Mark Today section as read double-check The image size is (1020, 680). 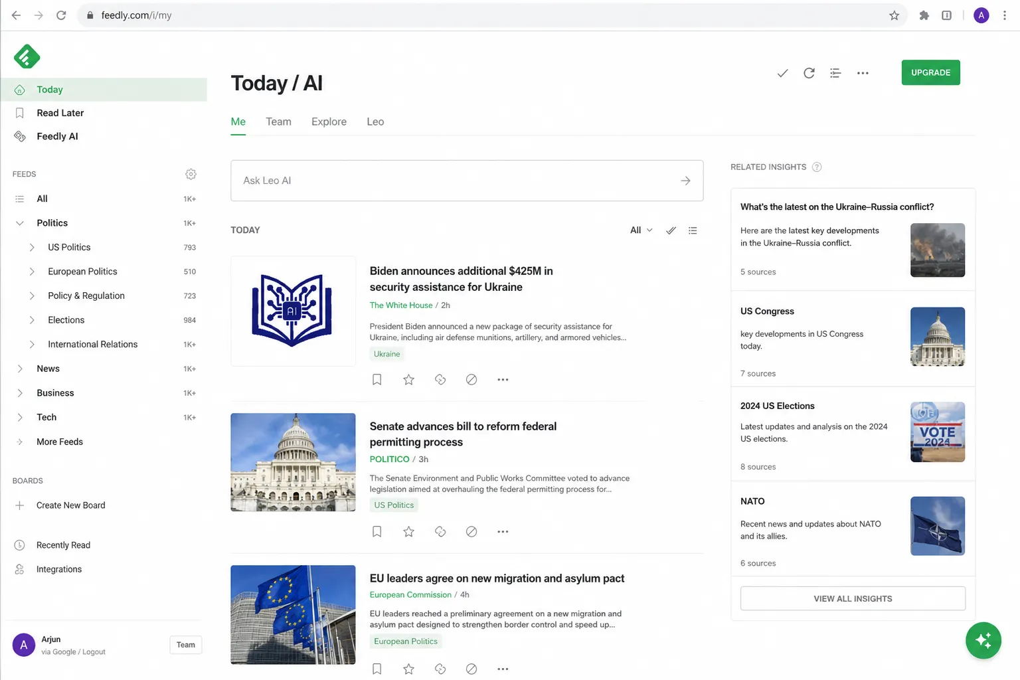point(671,230)
